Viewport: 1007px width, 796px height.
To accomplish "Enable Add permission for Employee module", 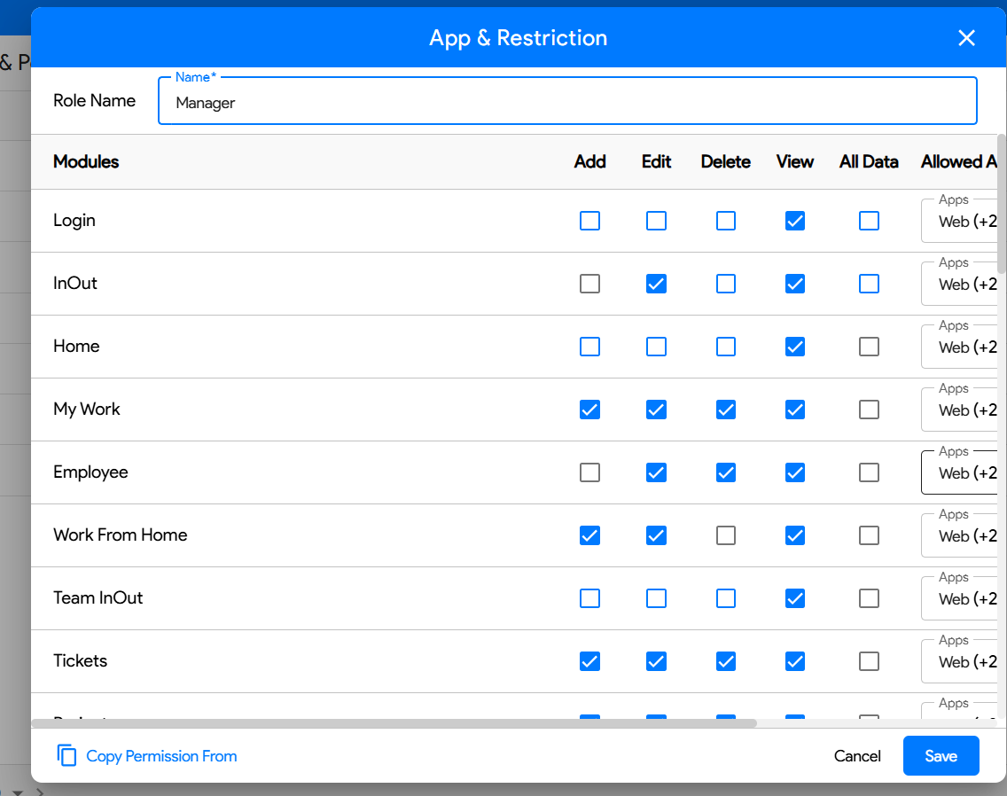I will [x=589, y=472].
